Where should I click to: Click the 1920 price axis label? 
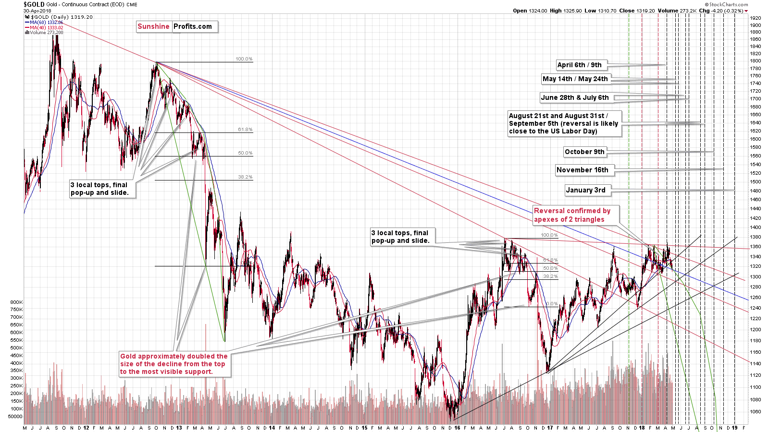(755, 18)
